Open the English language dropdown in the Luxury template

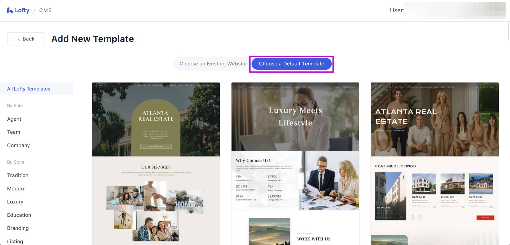tap(338, 87)
